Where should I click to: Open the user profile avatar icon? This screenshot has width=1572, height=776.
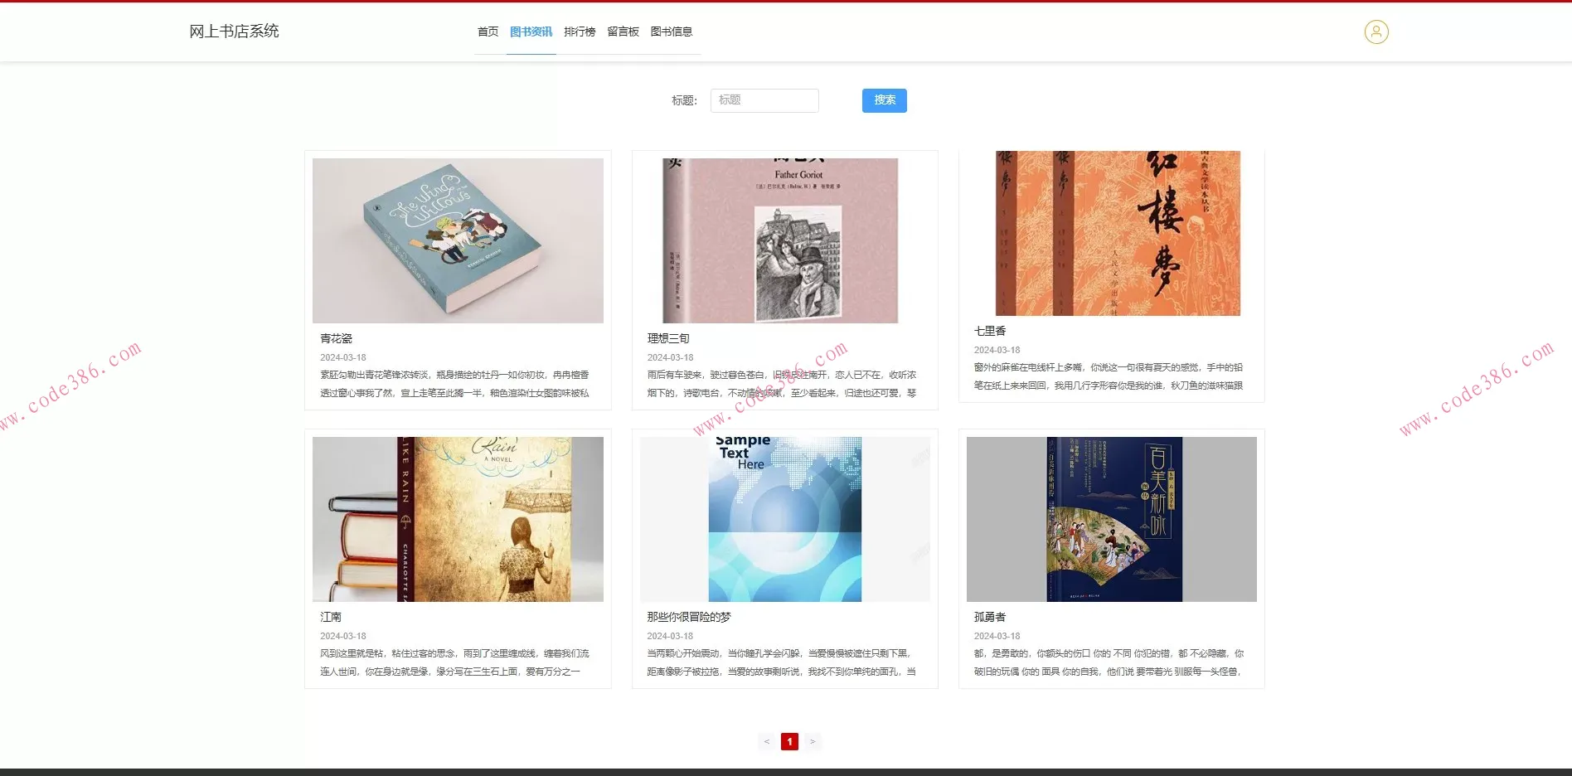[x=1376, y=32]
